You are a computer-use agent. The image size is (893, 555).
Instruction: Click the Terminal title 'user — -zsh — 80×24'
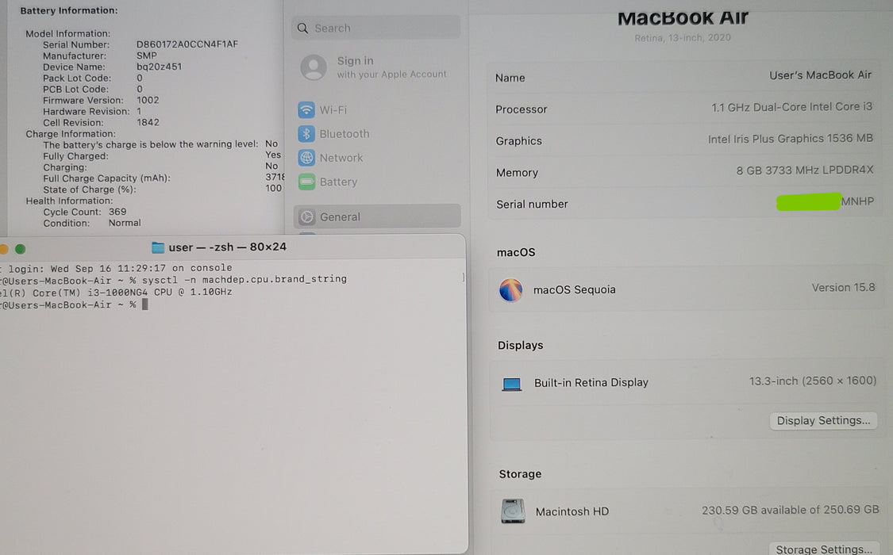pyautogui.click(x=227, y=247)
